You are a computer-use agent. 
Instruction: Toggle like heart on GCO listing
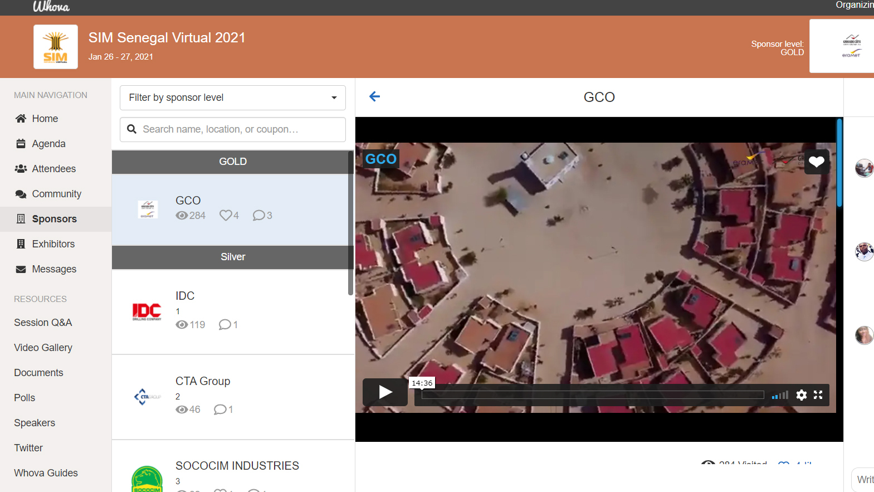click(x=226, y=216)
